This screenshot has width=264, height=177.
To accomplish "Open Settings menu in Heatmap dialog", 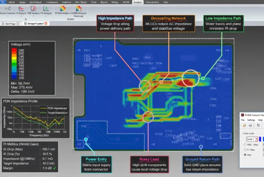I will 251,120.
